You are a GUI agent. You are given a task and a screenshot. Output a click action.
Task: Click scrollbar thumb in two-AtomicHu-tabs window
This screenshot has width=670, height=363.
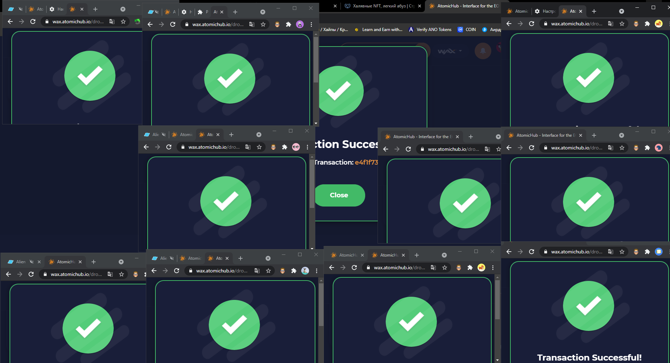497,300
